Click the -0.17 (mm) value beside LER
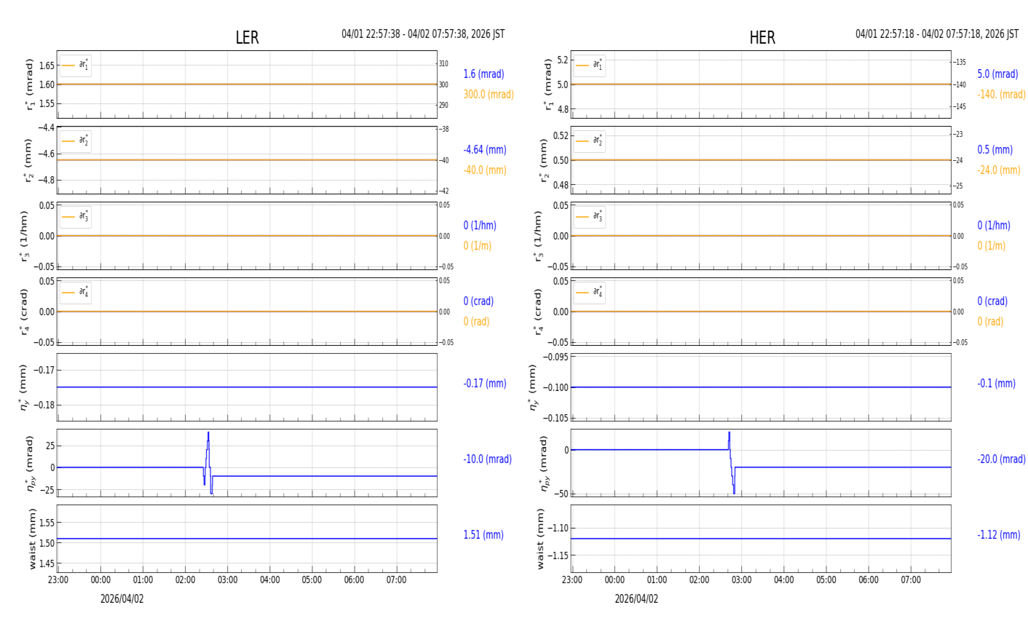 (x=485, y=383)
